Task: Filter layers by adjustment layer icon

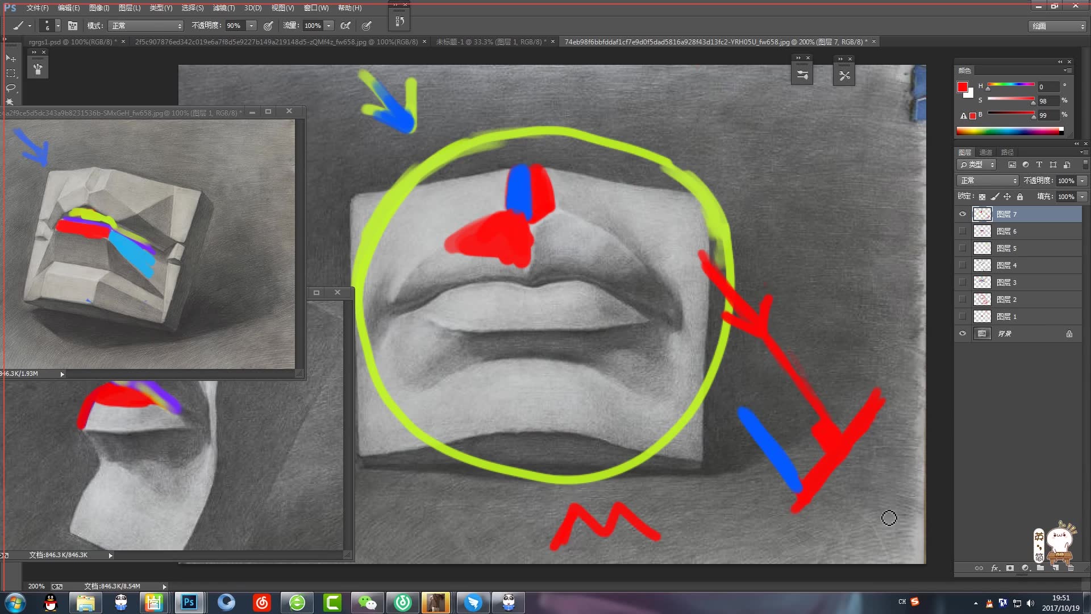Action: (x=1026, y=165)
